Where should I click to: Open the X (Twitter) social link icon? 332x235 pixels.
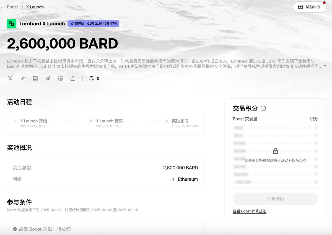coord(10,78)
